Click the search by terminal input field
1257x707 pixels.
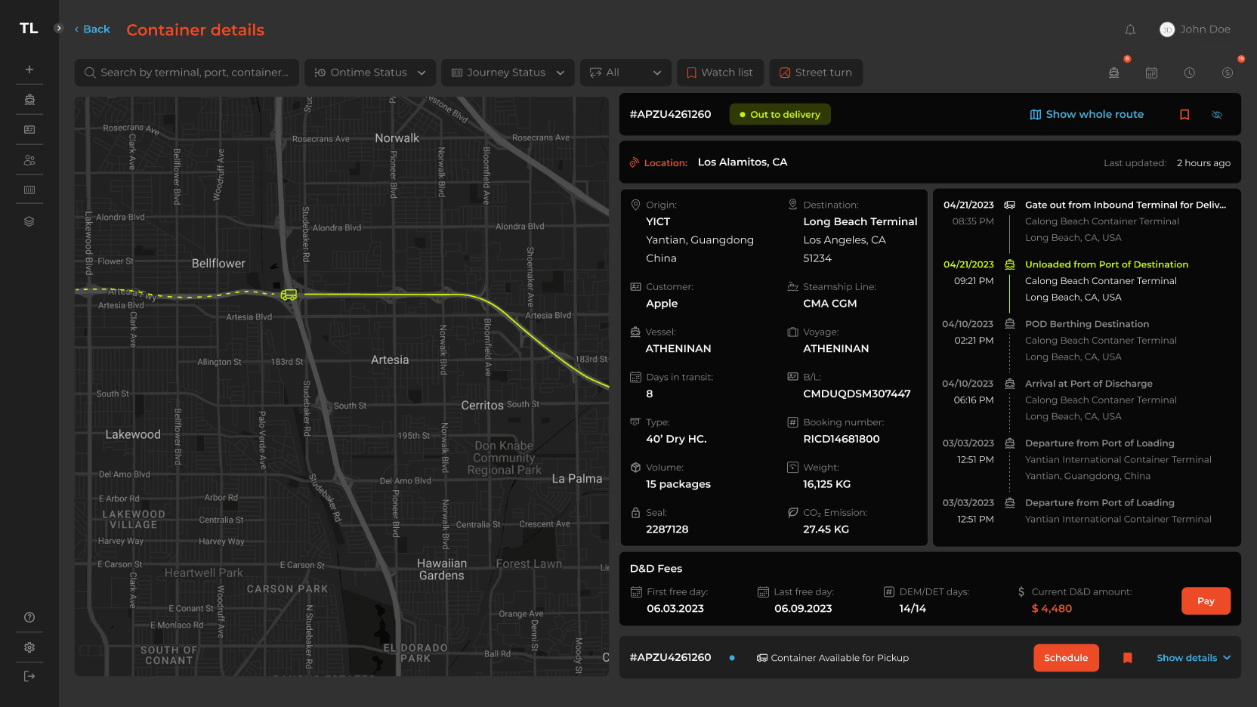187,73
